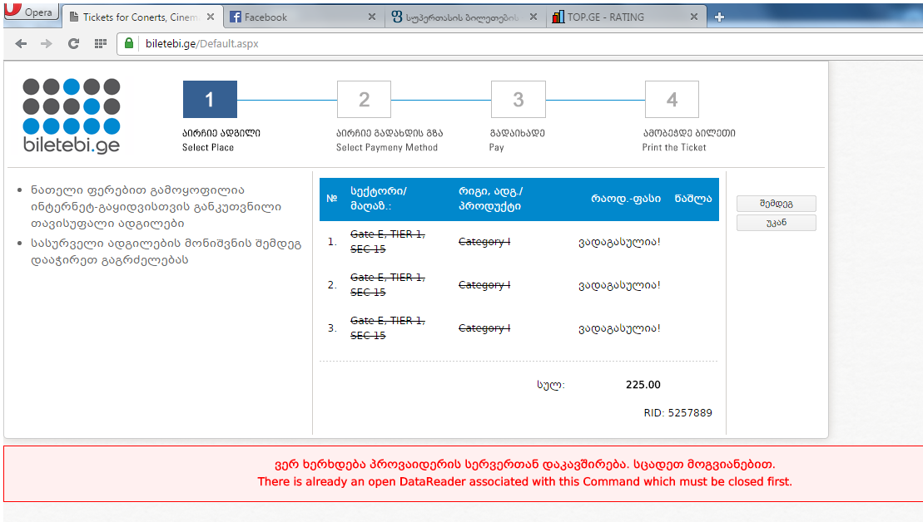The height and width of the screenshot is (522, 923).
Task: Select step 3 Pay box
Action: click(x=518, y=100)
